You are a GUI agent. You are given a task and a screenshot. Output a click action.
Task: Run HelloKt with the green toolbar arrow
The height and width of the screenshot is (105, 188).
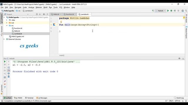[168, 11]
